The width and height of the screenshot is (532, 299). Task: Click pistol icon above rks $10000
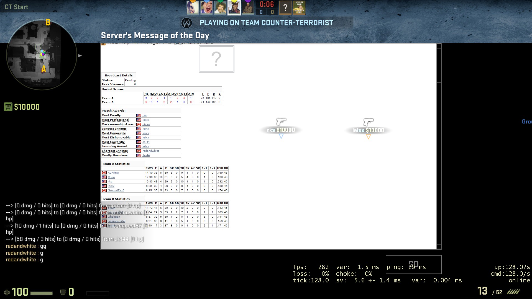pyautogui.click(x=281, y=122)
